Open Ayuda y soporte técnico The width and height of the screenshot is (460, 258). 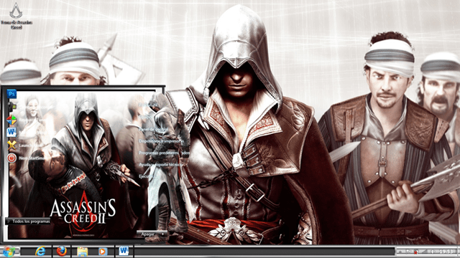click(161, 165)
